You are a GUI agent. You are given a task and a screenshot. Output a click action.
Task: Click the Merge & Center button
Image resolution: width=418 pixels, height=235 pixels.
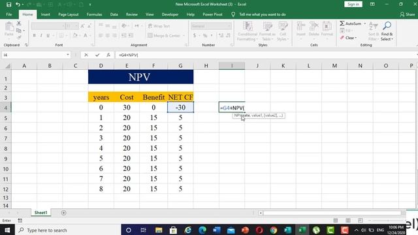[x=164, y=35]
